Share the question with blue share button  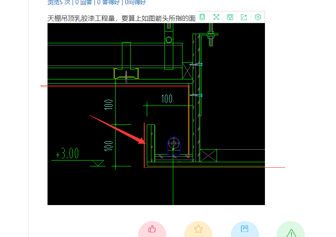pos(245,229)
